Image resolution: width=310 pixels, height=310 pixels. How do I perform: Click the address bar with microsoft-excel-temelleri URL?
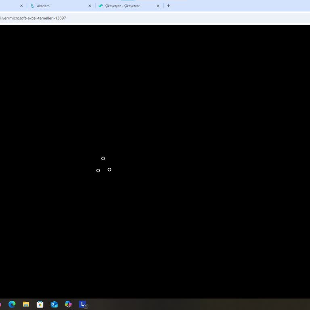pos(121,18)
